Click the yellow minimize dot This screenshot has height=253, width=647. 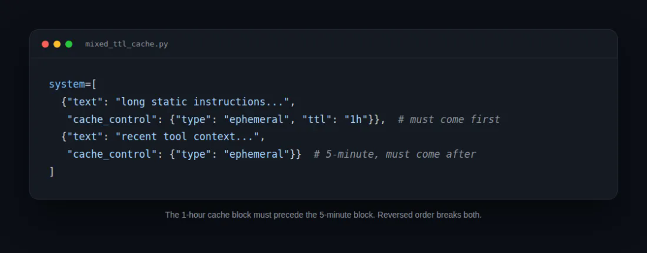(x=57, y=44)
